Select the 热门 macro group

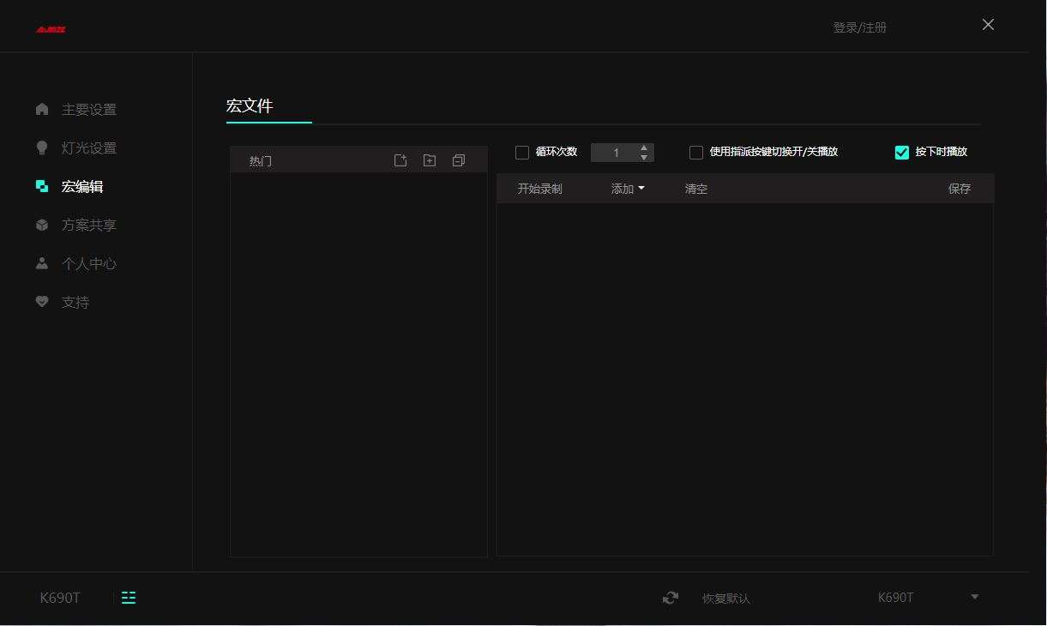261,160
